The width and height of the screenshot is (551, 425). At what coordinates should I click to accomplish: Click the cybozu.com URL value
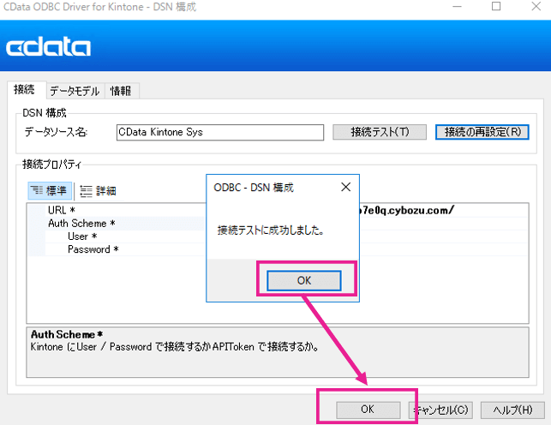click(406, 211)
